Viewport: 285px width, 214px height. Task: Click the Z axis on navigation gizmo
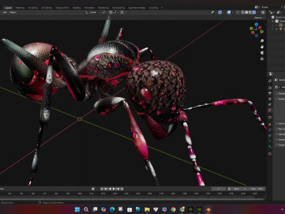click(x=256, y=24)
